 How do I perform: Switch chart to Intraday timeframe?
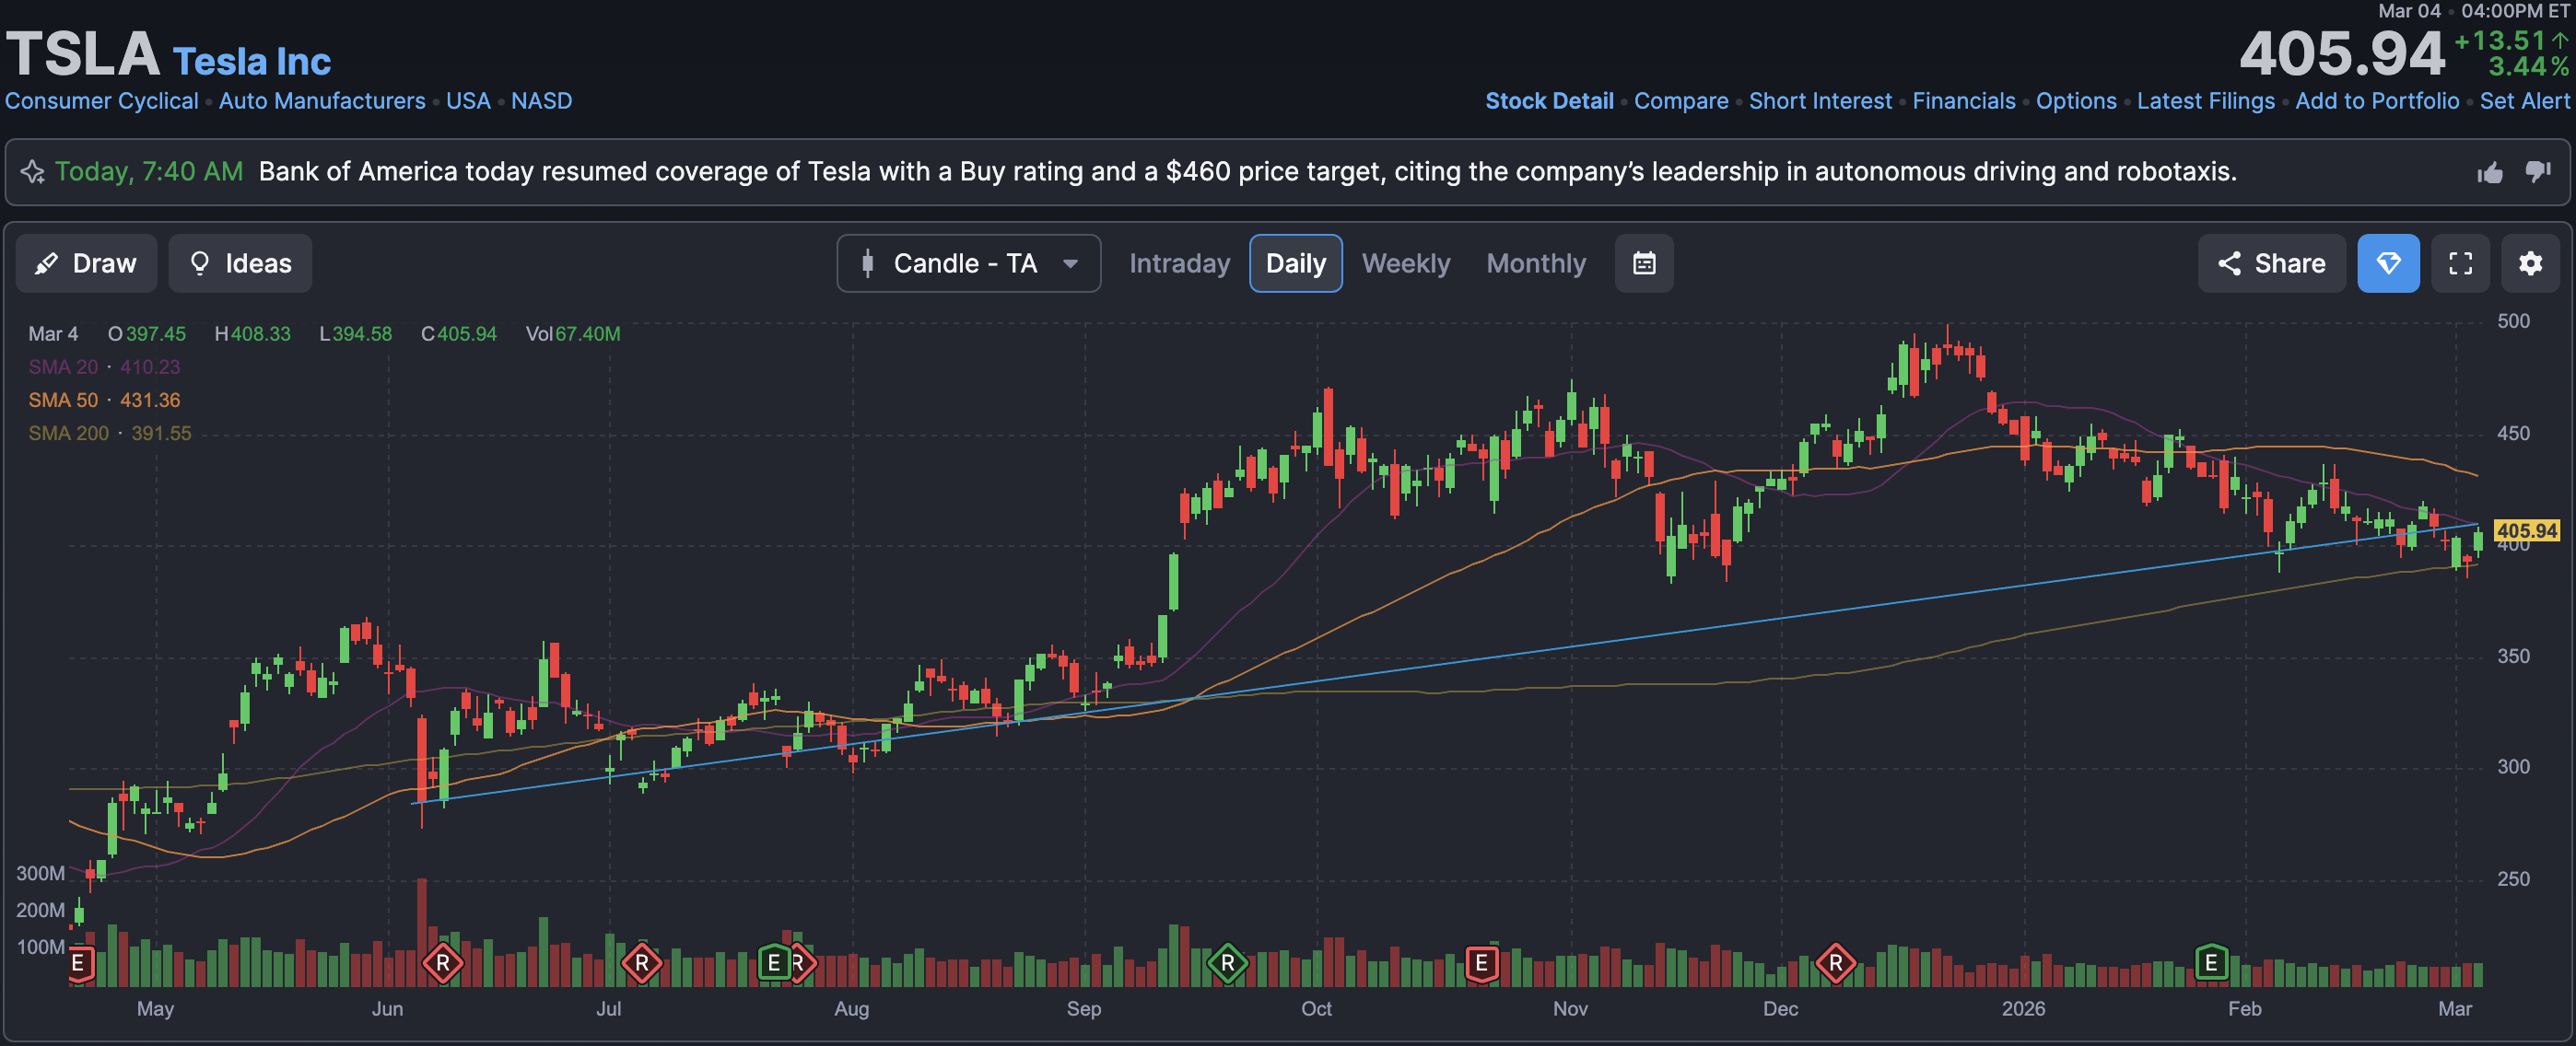click(1179, 263)
